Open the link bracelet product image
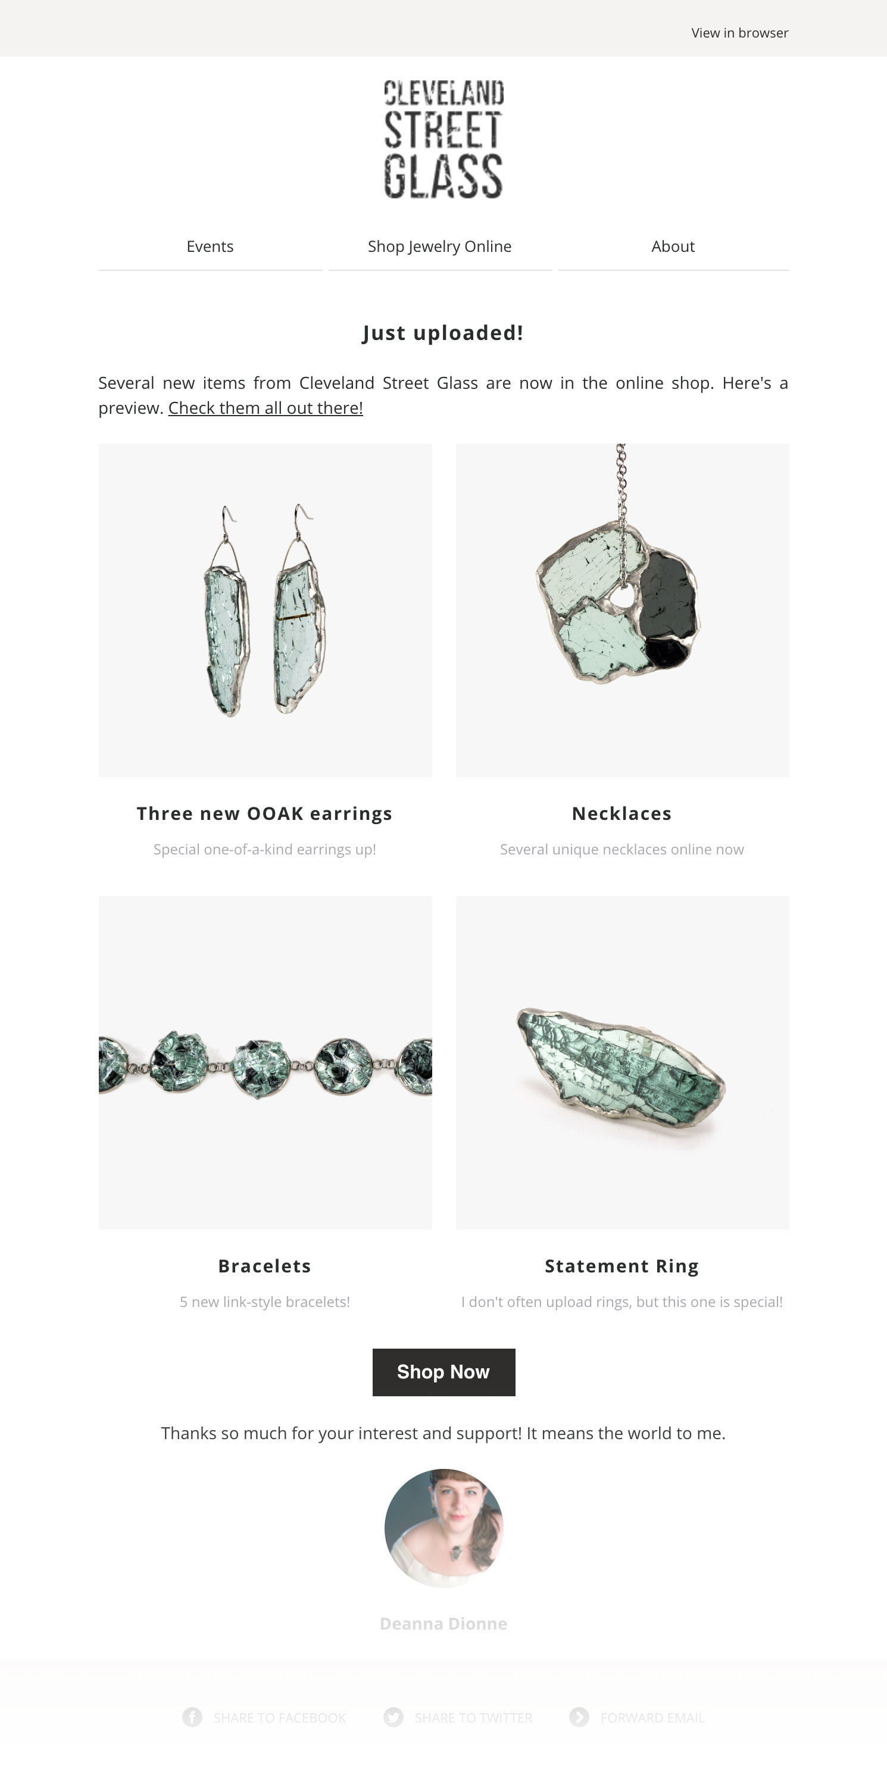Image resolution: width=887 pixels, height=1769 pixels. pyautogui.click(x=266, y=1063)
